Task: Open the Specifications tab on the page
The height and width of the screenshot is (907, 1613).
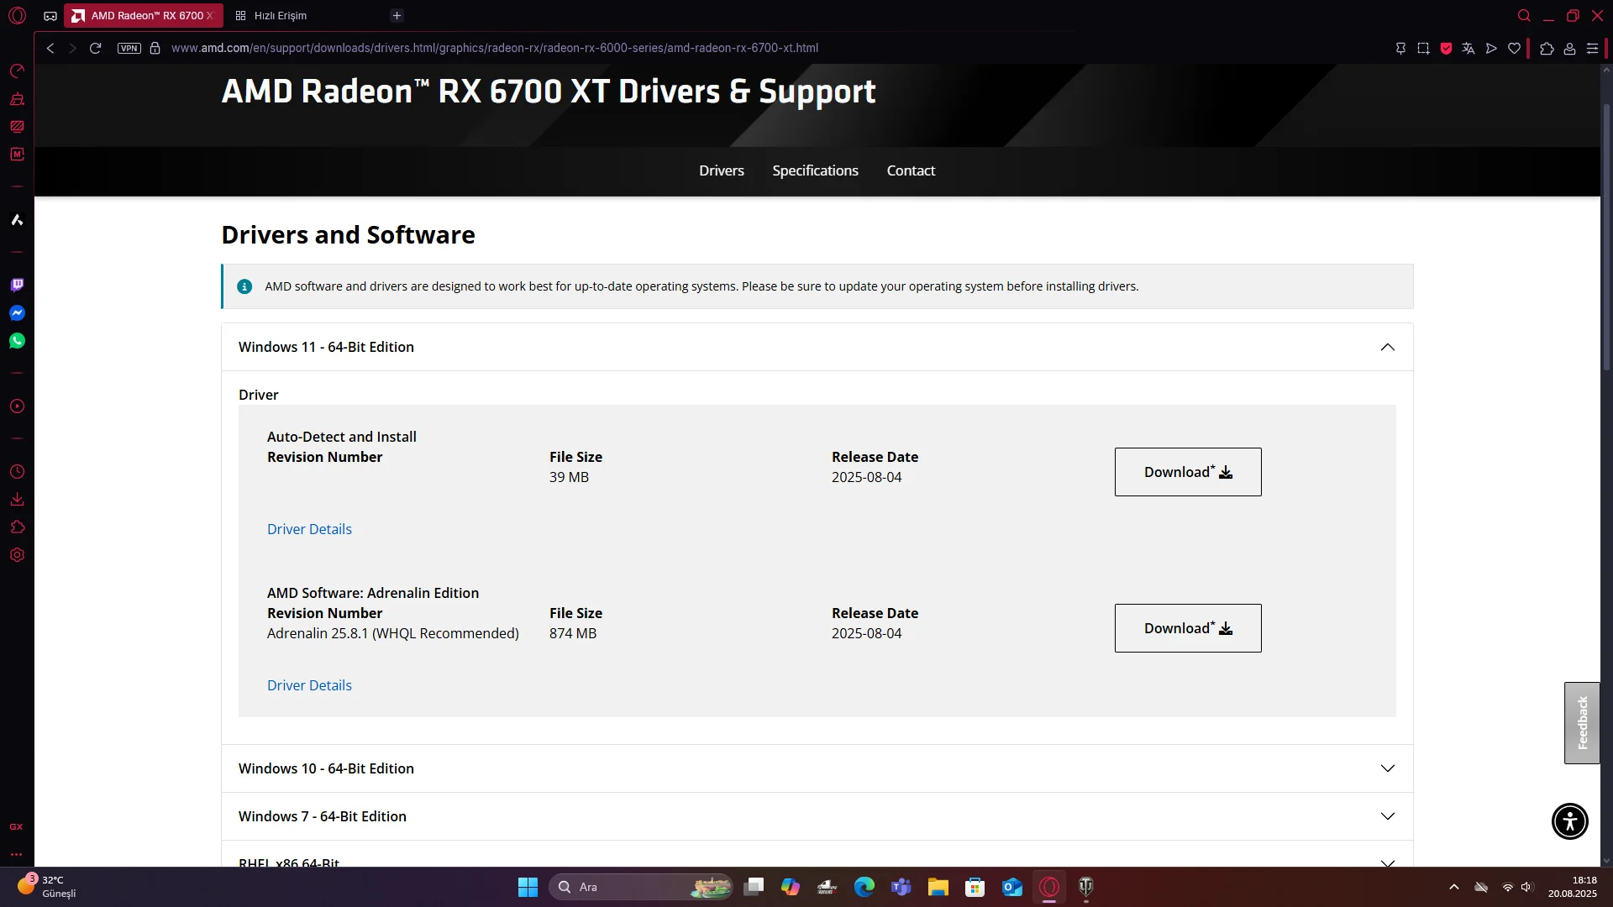Action: (815, 170)
